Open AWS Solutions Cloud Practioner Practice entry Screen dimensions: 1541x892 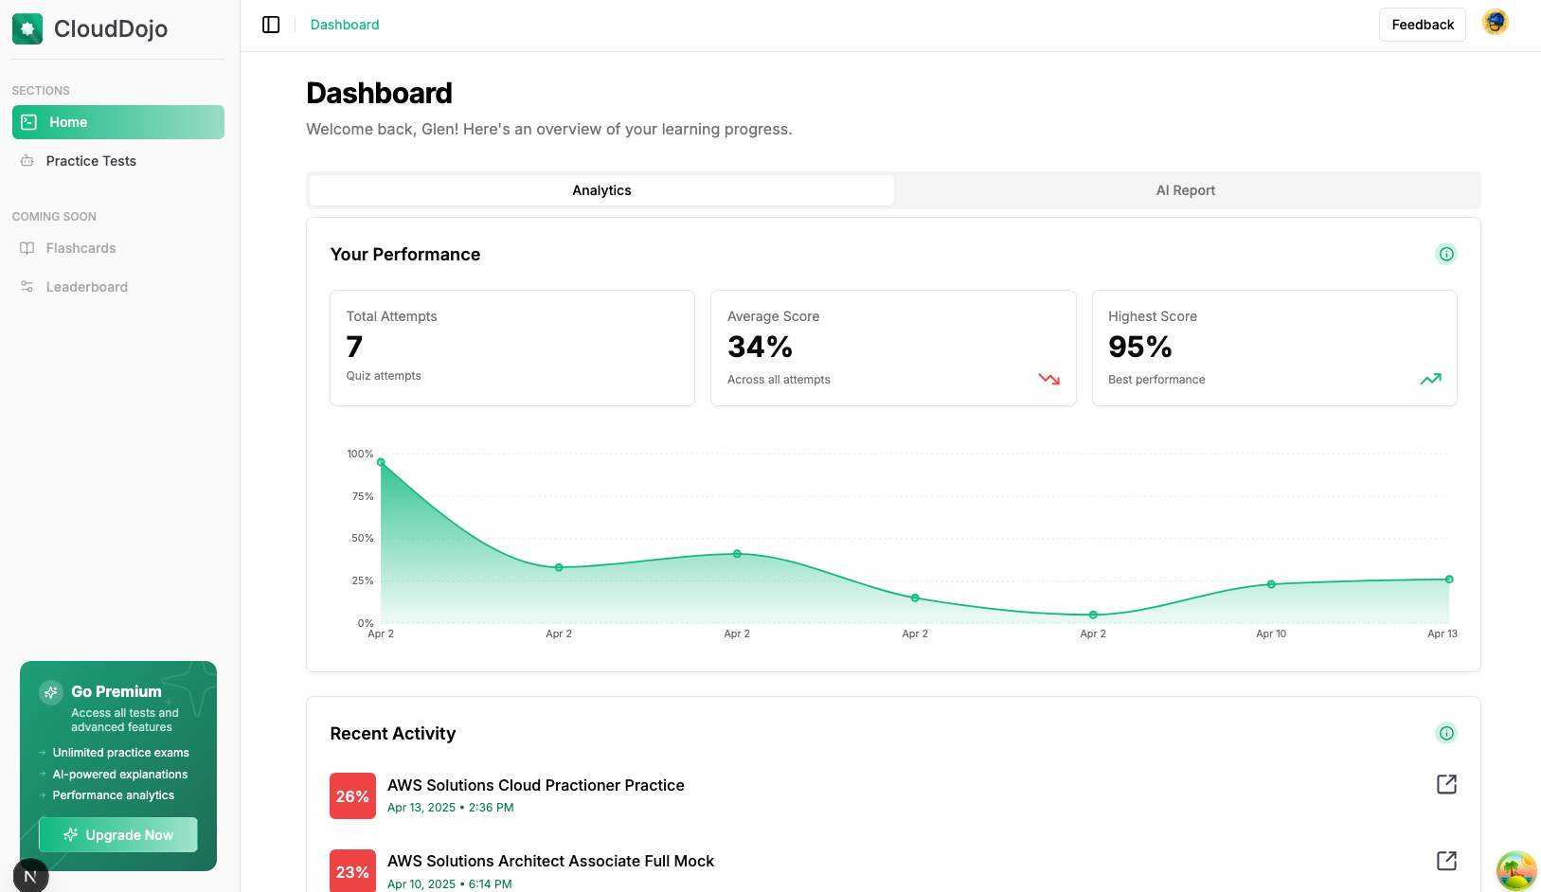[536, 785]
